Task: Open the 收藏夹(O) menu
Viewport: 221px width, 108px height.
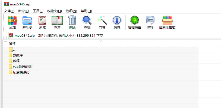Action: (x=54, y=11)
